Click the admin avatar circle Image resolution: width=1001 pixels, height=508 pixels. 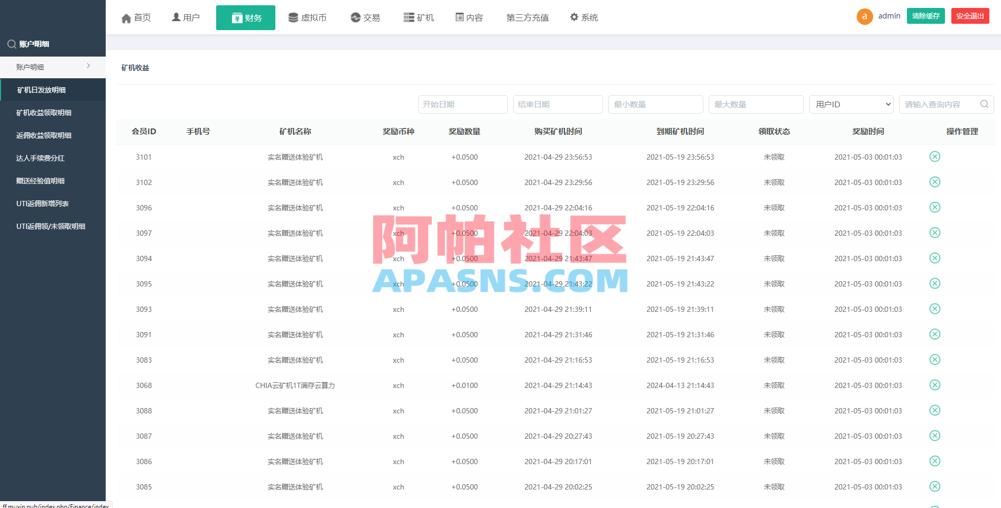click(865, 16)
